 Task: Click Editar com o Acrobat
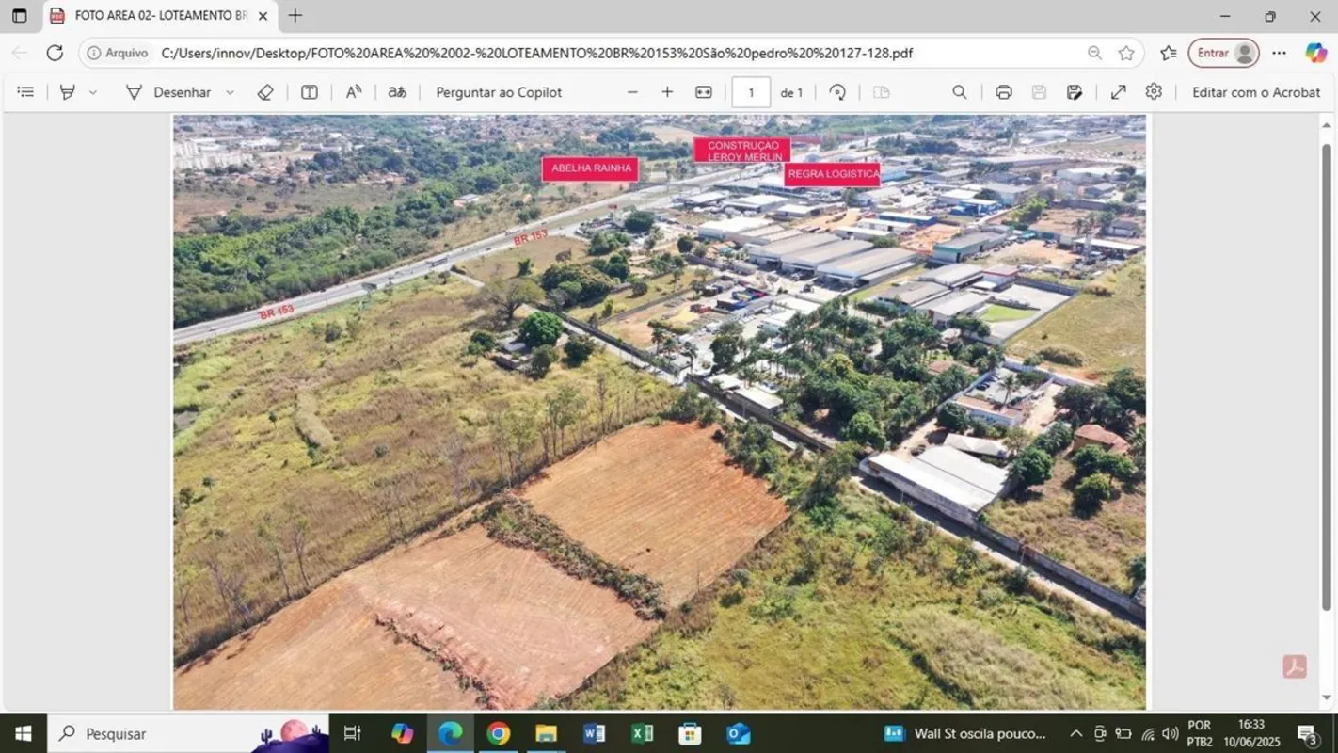pos(1256,92)
